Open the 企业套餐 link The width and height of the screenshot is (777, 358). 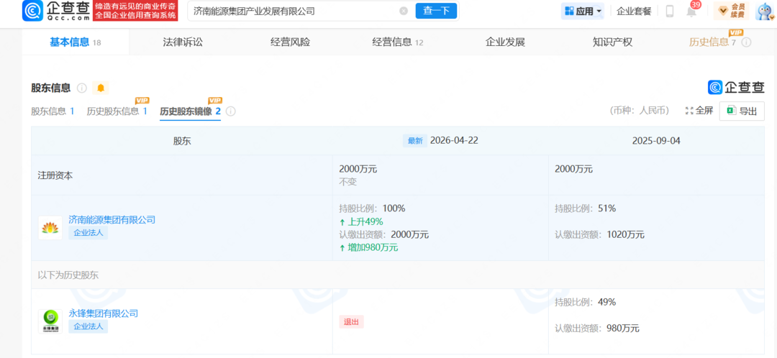[x=634, y=11]
